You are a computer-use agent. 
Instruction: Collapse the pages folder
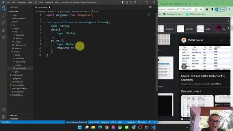pyautogui.click(x=20, y=28)
